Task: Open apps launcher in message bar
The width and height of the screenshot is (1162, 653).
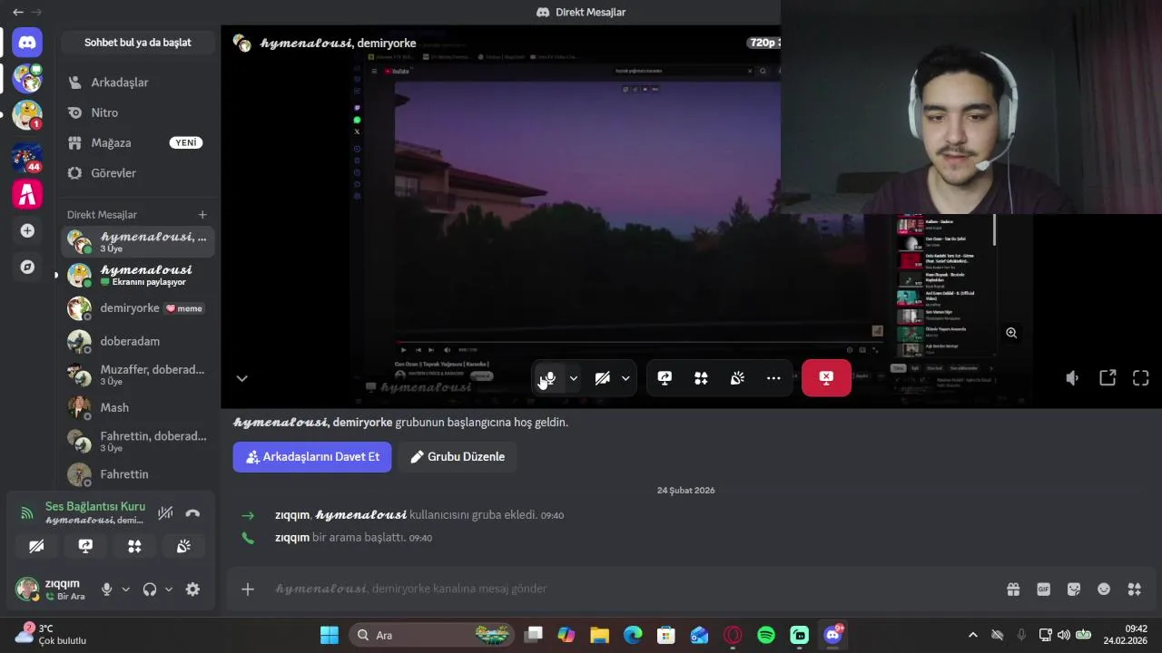Action: pyautogui.click(x=1134, y=590)
